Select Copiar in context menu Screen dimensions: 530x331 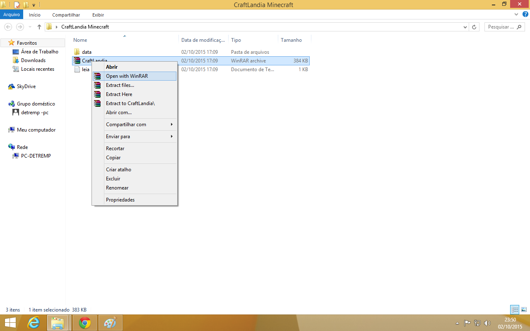[135, 158]
